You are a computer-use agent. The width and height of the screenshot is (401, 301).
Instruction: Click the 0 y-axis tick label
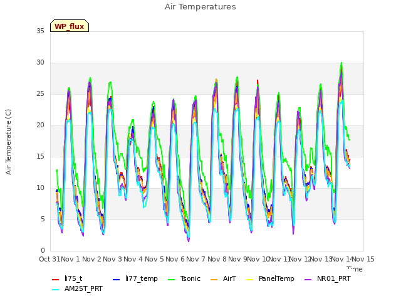pyautogui.click(x=43, y=251)
